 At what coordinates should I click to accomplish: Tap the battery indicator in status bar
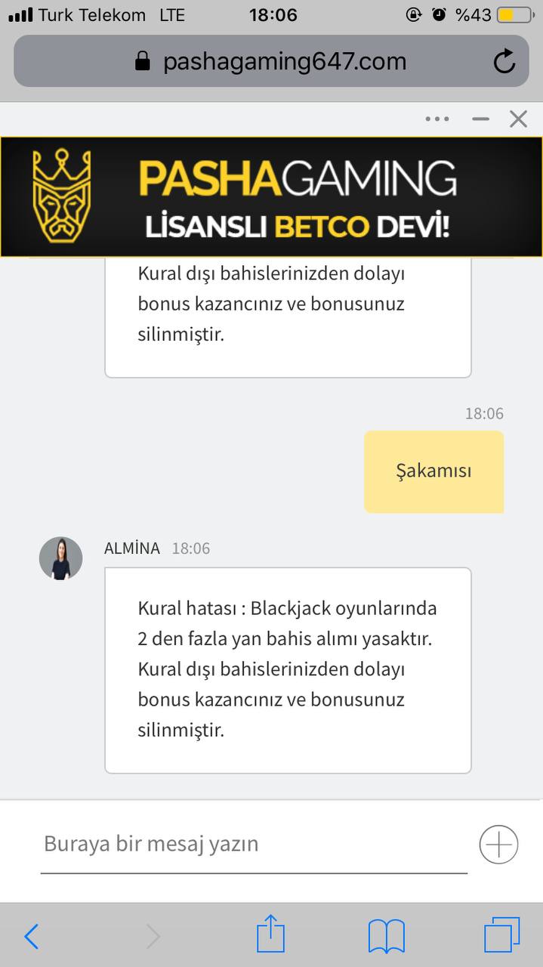click(516, 14)
